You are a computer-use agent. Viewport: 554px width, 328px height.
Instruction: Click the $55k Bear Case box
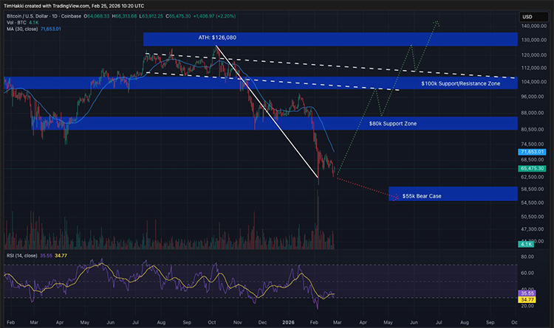click(451, 195)
